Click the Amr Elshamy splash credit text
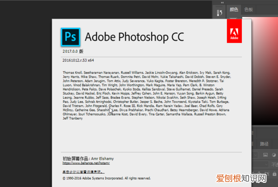This screenshot has width=278, height=187. [x=88, y=159]
